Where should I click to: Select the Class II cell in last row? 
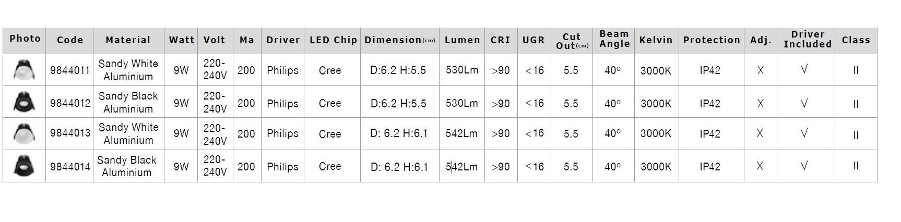point(856,166)
